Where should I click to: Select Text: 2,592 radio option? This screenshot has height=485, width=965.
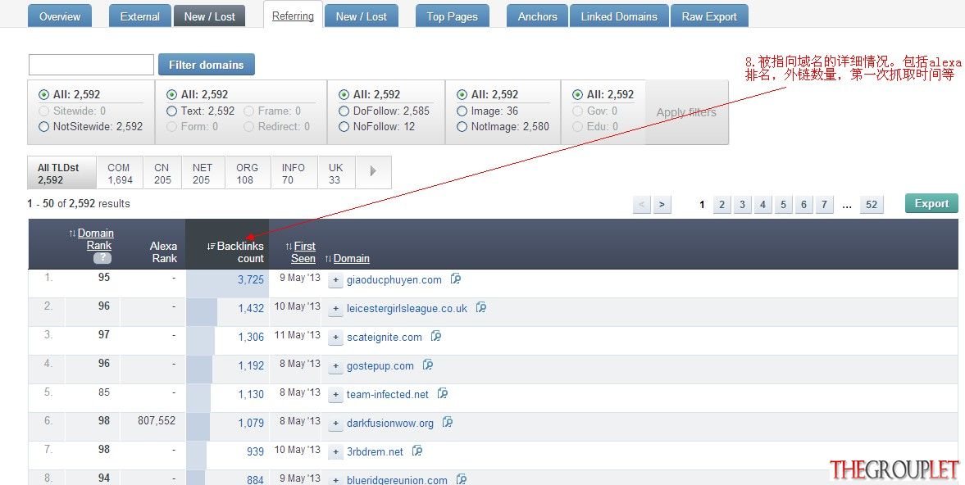click(x=171, y=111)
